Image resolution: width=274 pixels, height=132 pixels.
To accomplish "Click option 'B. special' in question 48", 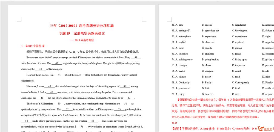I will click(x=207, y=25).
